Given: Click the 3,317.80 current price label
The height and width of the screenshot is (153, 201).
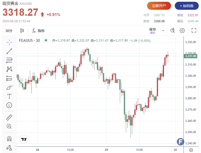Looking at the screenshot, I should click(x=191, y=56).
